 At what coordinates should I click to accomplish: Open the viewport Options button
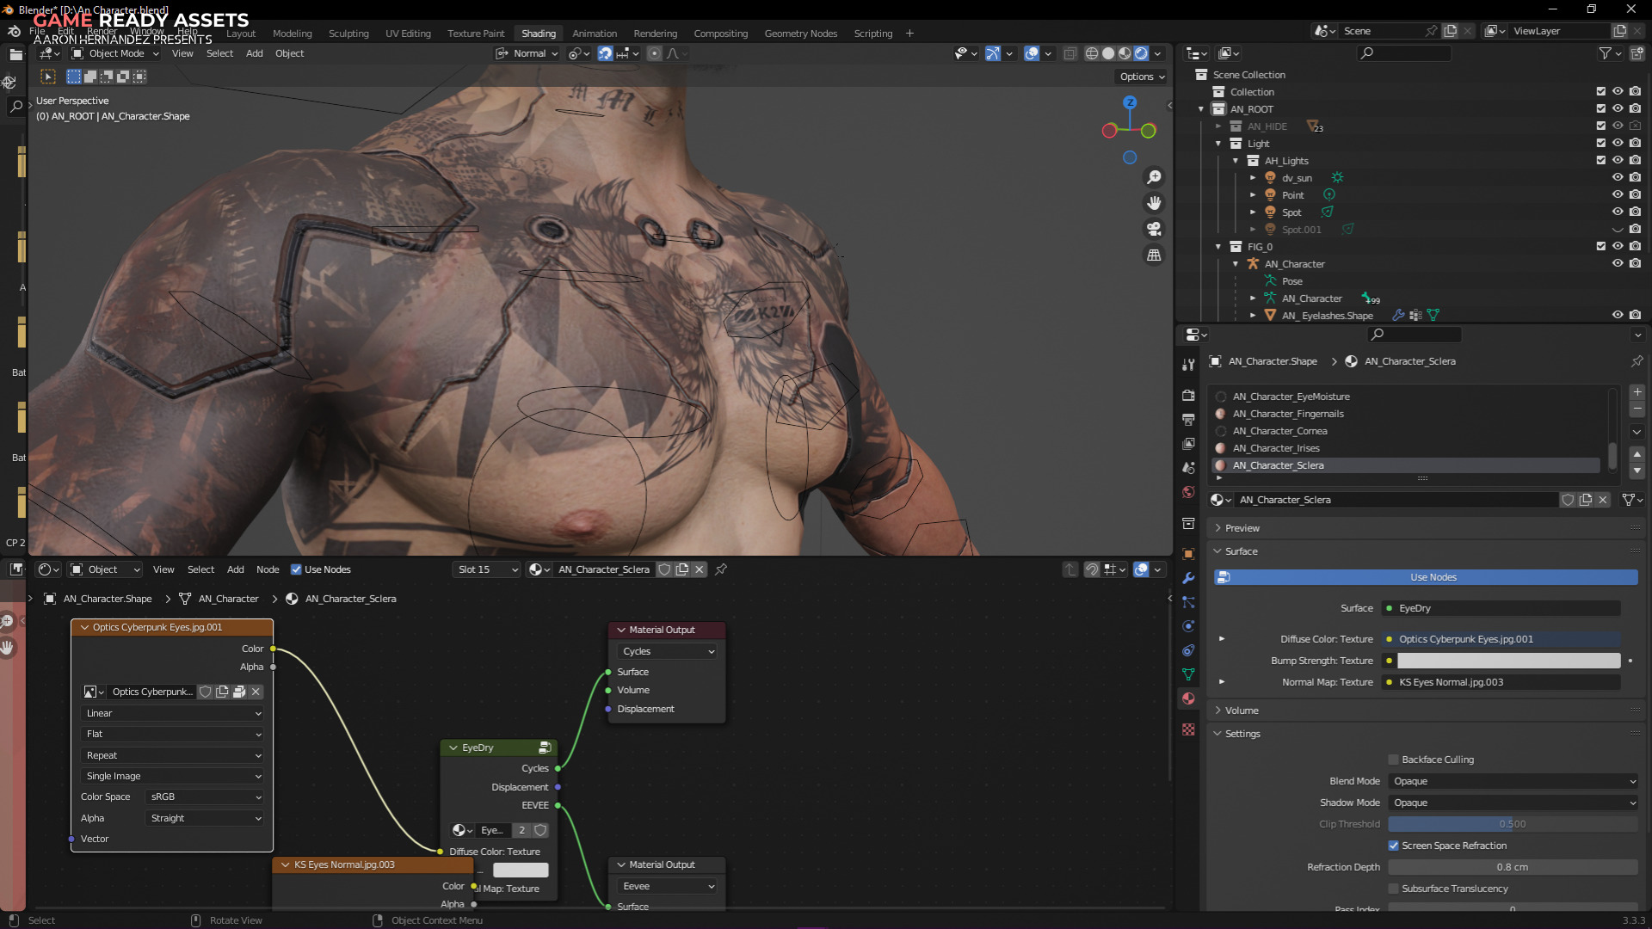click(1142, 77)
